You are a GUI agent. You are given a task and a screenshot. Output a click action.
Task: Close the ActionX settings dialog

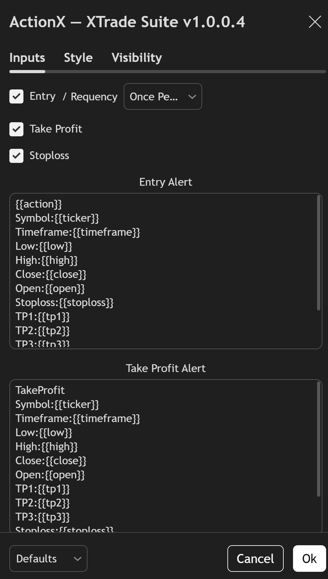tap(315, 22)
